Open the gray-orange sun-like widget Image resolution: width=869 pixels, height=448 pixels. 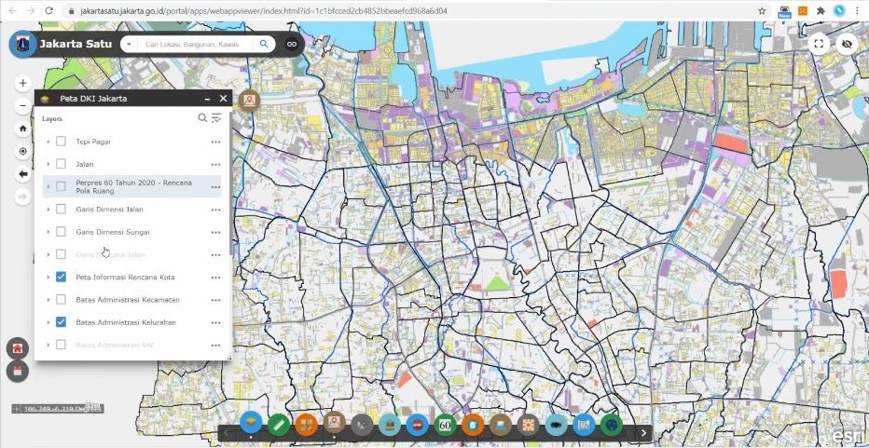pyautogui.click(x=528, y=425)
